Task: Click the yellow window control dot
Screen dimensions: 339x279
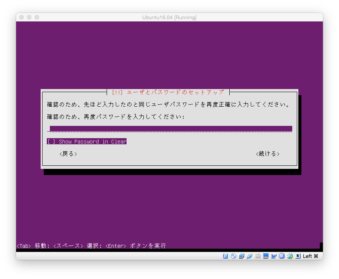Action: click(29, 17)
